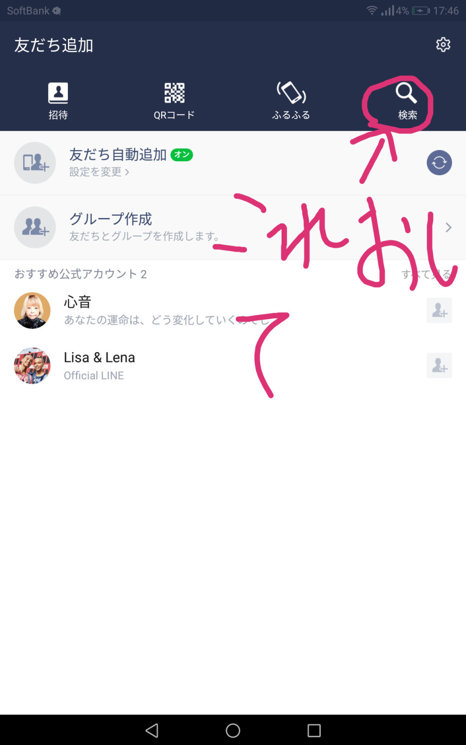This screenshot has width=466, height=745.
Task: Select the ふるふる shake icon
Action: 291,93
